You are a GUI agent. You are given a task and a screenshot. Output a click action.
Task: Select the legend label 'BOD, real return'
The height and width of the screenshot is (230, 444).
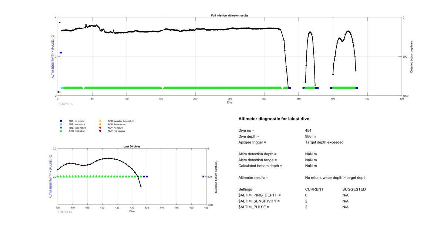(77, 131)
